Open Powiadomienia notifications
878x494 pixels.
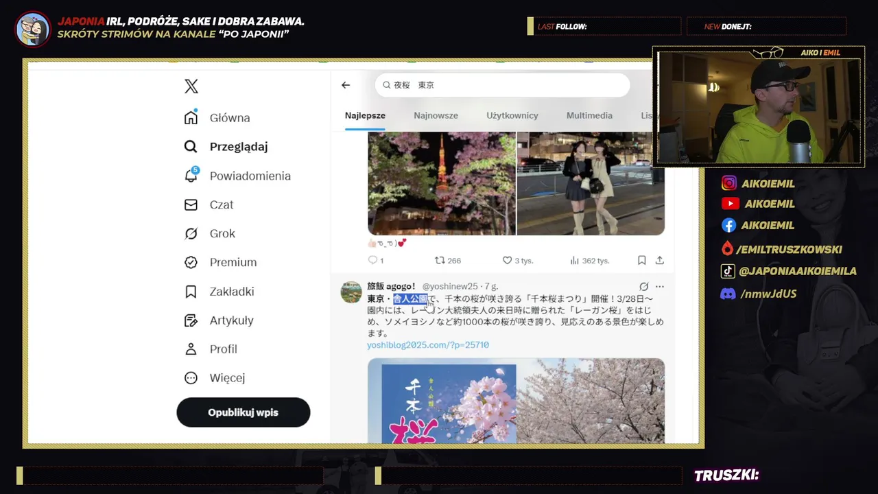pyautogui.click(x=237, y=176)
